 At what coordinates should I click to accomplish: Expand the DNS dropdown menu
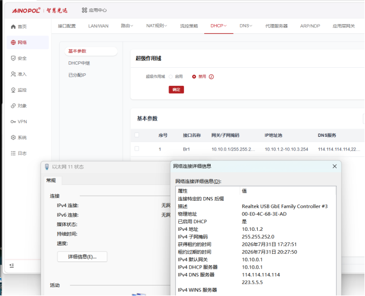(x=246, y=26)
